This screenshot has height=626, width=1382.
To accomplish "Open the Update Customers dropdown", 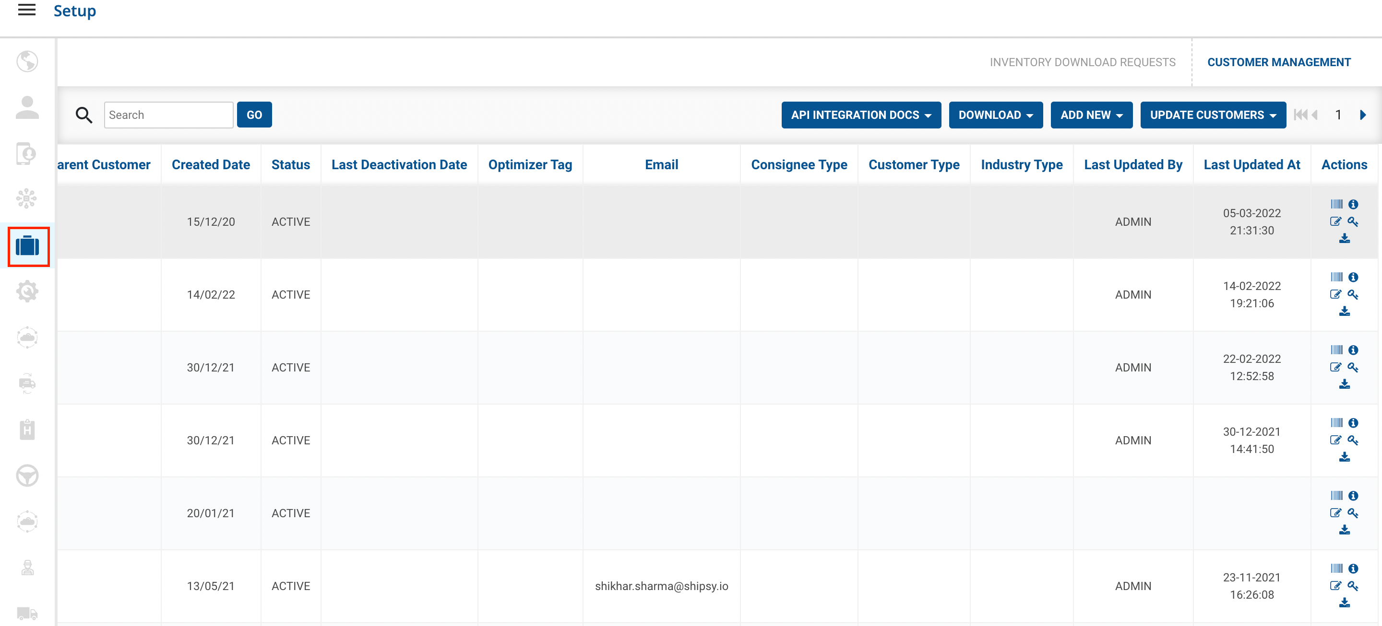I will [x=1213, y=115].
